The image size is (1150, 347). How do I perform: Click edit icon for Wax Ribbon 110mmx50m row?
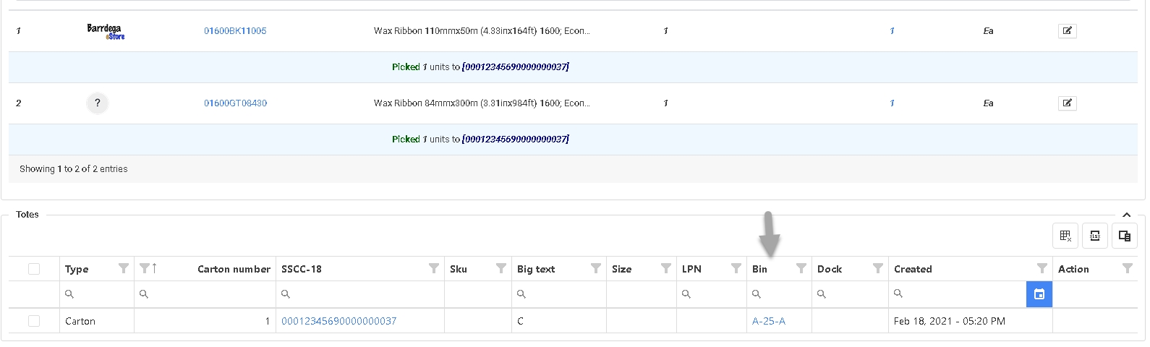point(1067,31)
